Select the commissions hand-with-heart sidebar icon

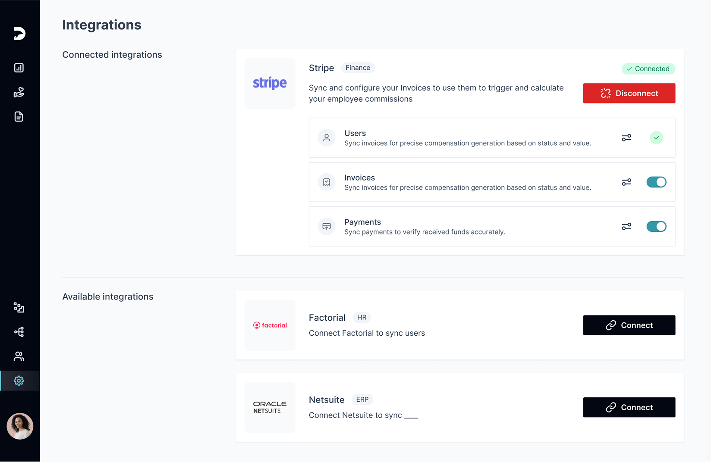19,92
